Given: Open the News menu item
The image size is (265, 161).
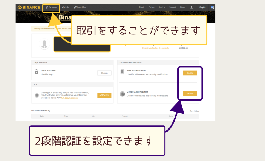Looking at the screenshot, I should pyautogui.click(x=182, y=7).
